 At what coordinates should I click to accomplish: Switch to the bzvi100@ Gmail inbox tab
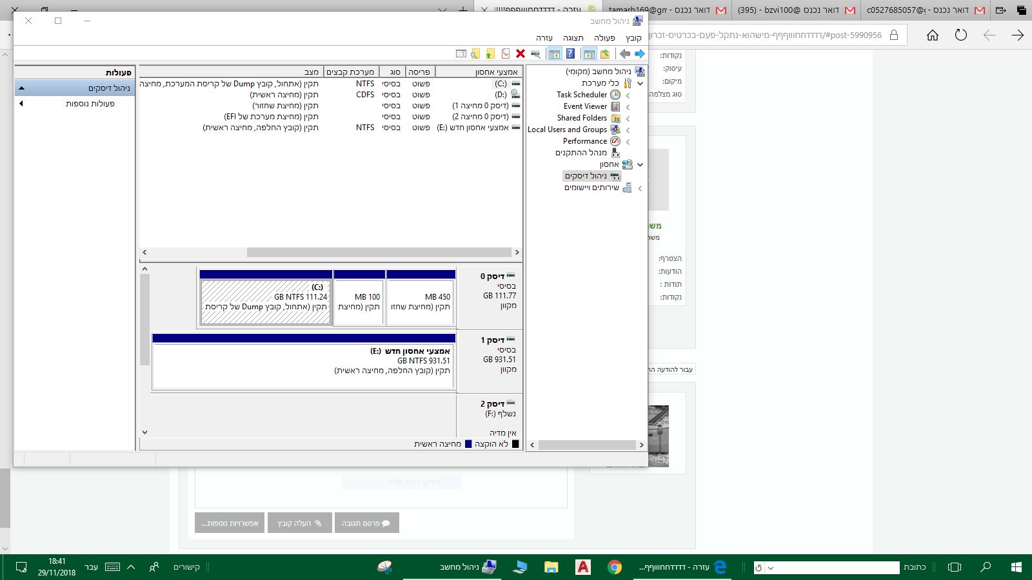click(796, 10)
